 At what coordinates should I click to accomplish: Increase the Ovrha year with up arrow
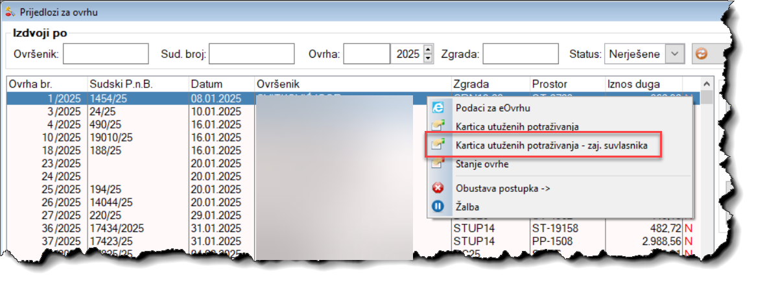tap(428, 50)
